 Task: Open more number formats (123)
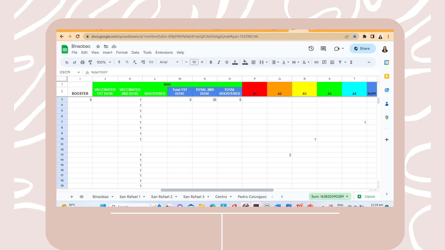(x=151, y=62)
